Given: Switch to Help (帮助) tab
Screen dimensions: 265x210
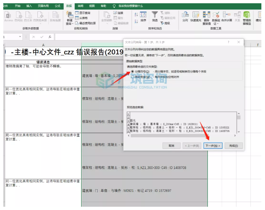Looking at the screenshot, I should coord(103,6).
